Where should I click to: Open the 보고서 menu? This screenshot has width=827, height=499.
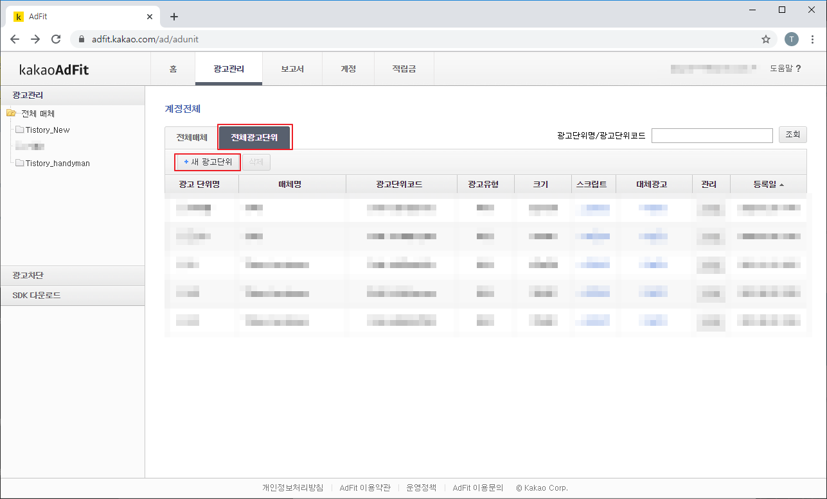(x=292, y=69)
